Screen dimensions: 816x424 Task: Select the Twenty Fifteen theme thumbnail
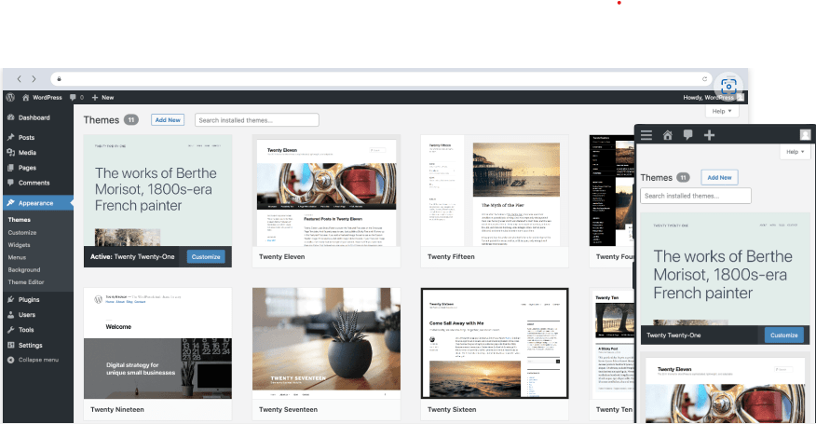coord(495,191)
